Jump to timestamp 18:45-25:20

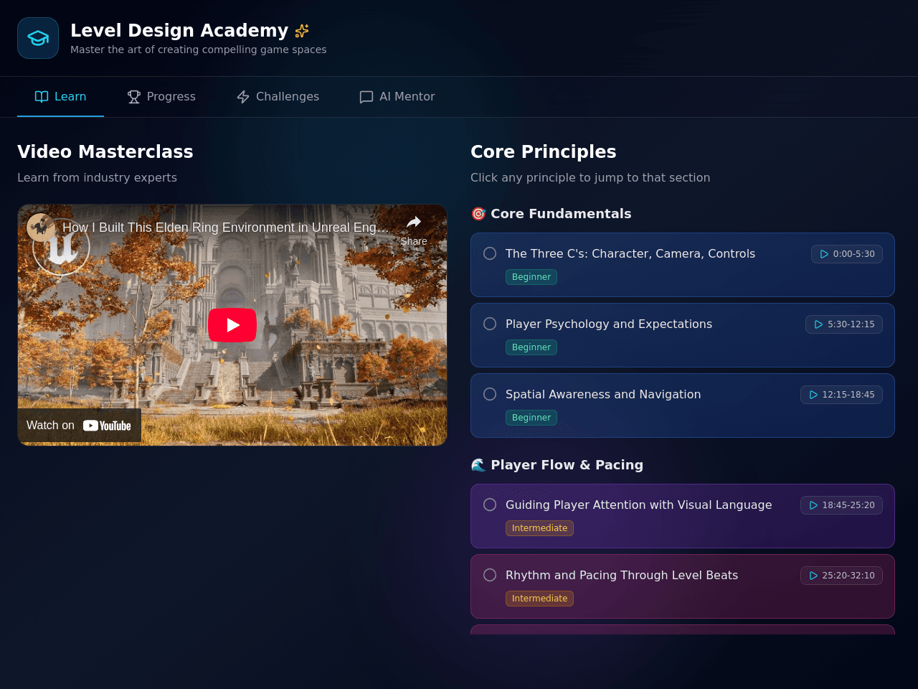coord(841,505)
